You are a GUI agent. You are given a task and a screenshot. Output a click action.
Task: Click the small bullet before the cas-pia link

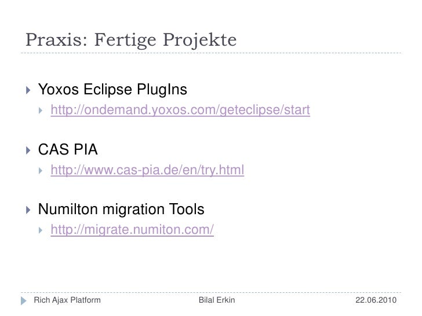coord(41,170)
